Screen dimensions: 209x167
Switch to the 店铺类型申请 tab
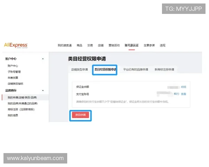[x=79, y=70]
